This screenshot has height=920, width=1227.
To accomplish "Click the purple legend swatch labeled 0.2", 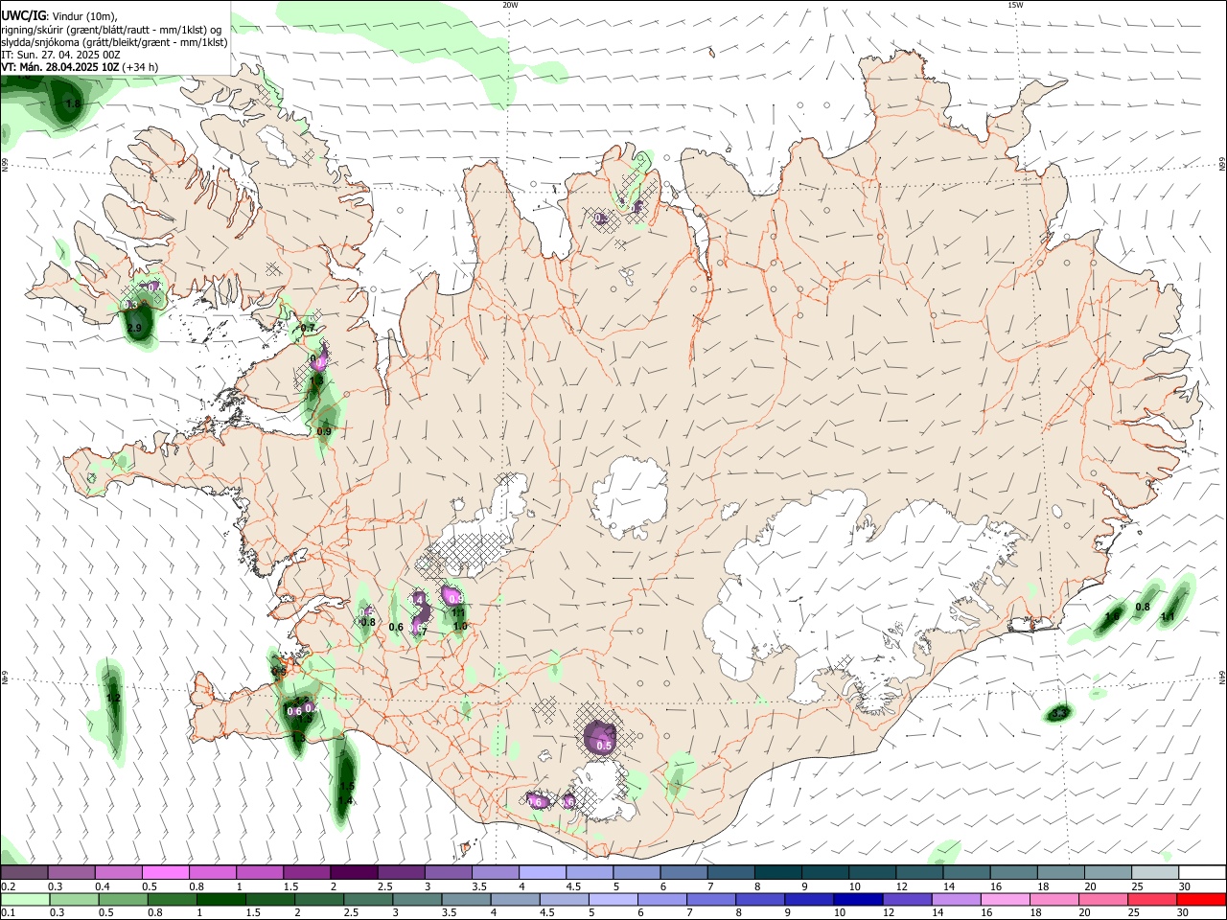I will point(24,872).
